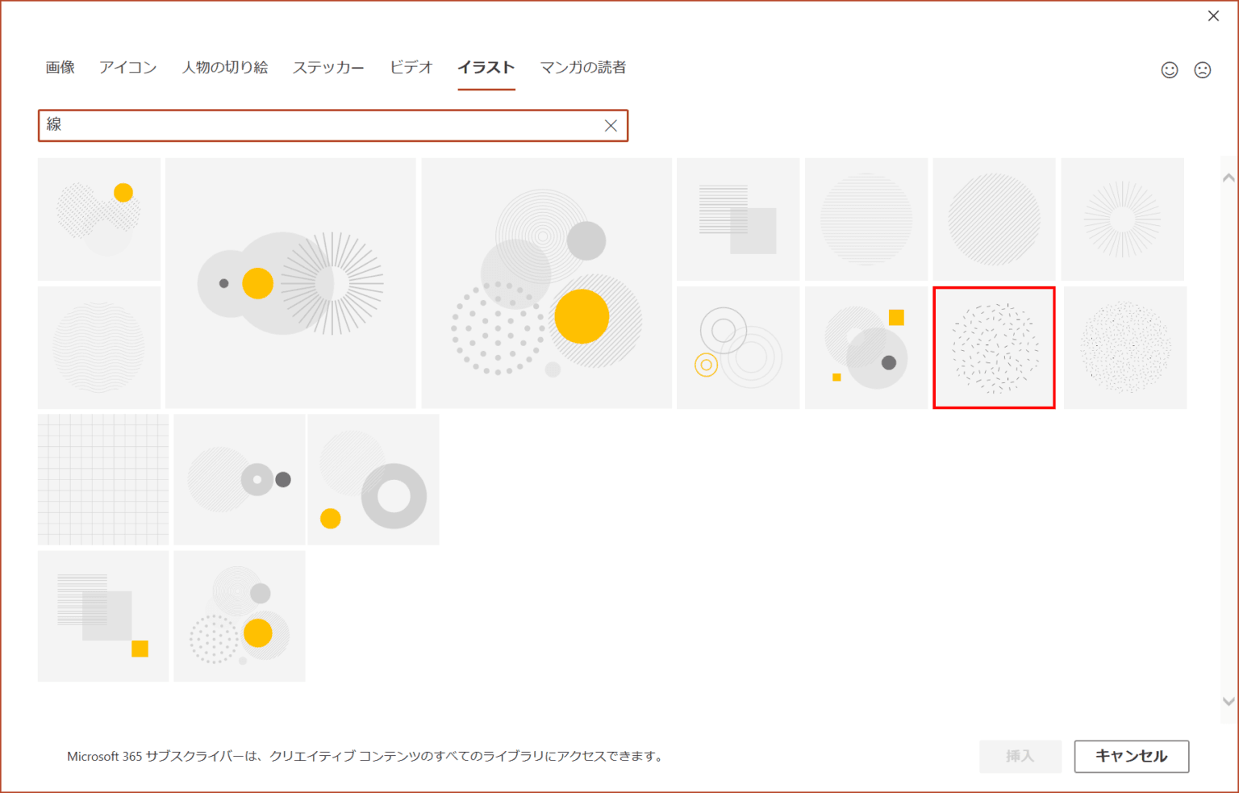Select the wavy lines circle illustration

pos(98,348)
